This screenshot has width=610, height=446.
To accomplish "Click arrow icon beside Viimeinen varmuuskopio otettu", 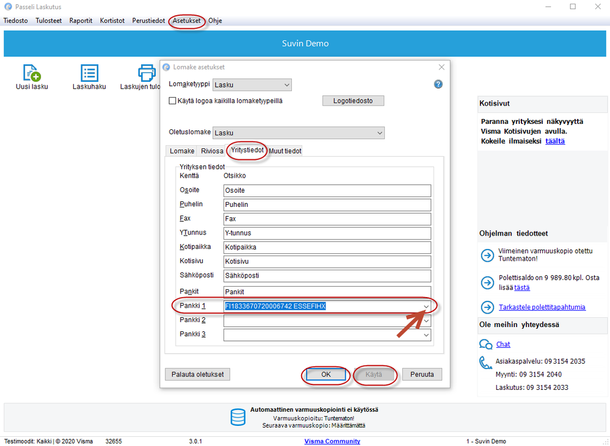I will (x=487, y=256).
